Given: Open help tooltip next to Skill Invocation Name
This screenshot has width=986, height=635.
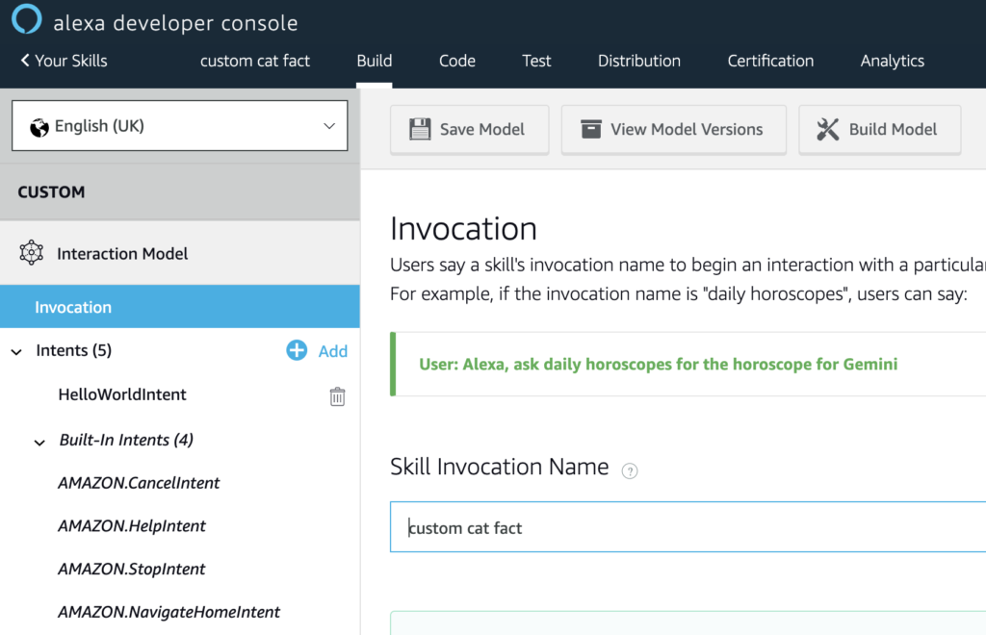Looking at the screenshot, I should point(630,471).
